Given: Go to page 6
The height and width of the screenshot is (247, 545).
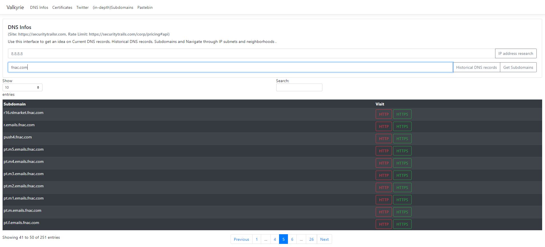Looking at the screenshot, I should click(x=292, y=239).
